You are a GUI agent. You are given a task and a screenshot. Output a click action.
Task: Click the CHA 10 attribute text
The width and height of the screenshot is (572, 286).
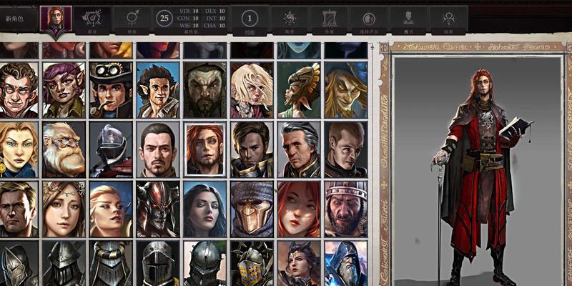coord(214,26)
